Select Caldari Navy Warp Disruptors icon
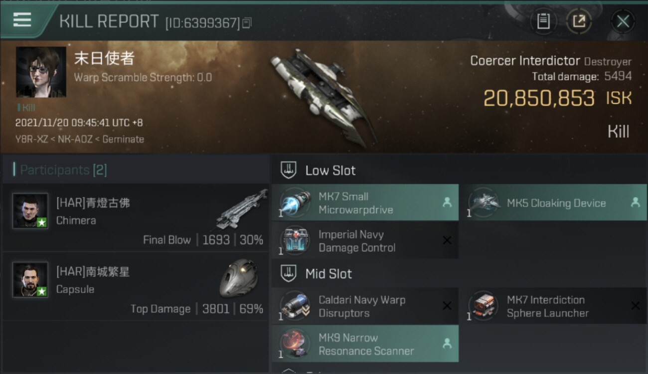 coord(296,306)
